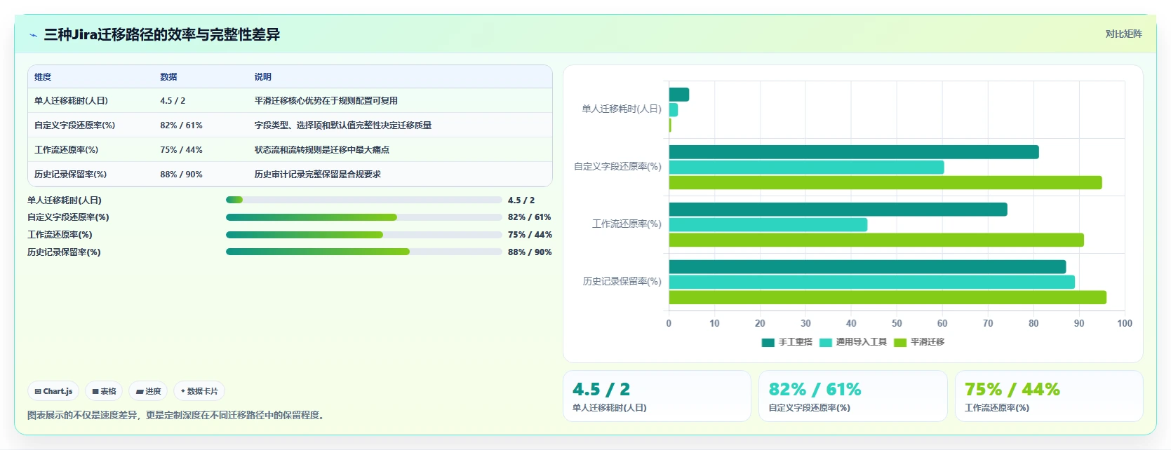The height and width of the screenshot is (450, 1171).
Task: Click the 历史记录保留率(%) progress bar
Action: coord(363,252)
